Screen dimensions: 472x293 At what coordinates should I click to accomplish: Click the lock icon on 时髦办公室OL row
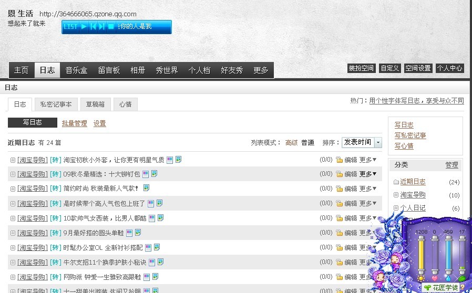click(x=339, y=247)
